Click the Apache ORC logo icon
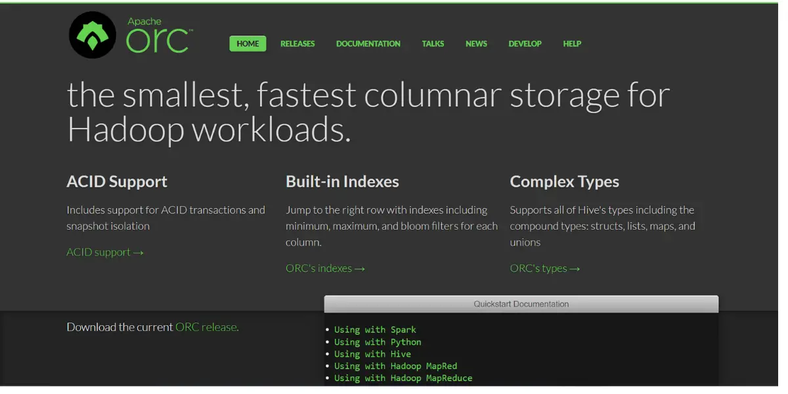This screenshot has height=394, width=788. pos(93,35)
